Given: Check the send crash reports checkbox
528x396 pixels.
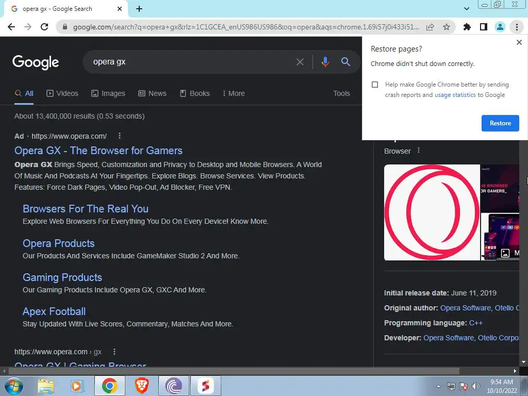Looking at the screenshot, I should point(375,85).
